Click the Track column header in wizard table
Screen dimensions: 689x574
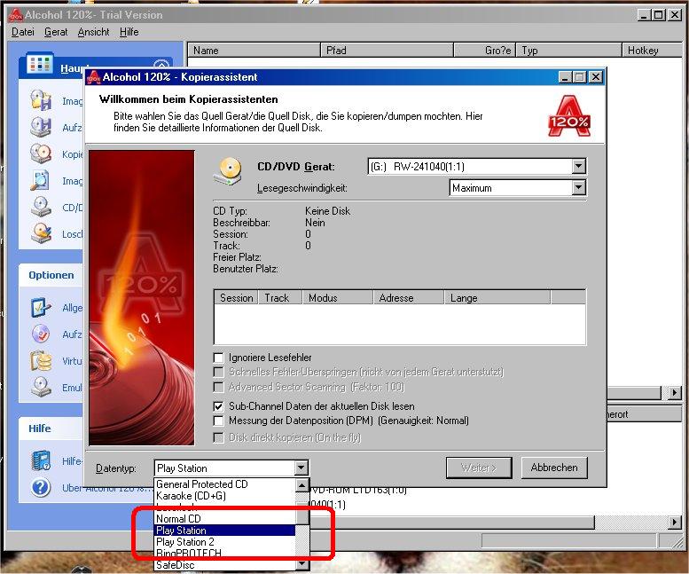pos(280,297)
